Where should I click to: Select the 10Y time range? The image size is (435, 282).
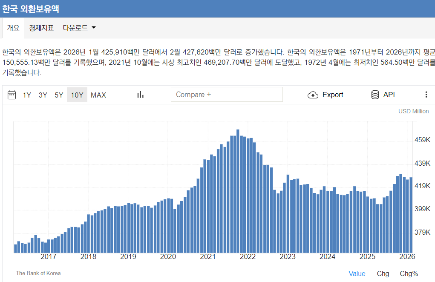tap(77, 95)
